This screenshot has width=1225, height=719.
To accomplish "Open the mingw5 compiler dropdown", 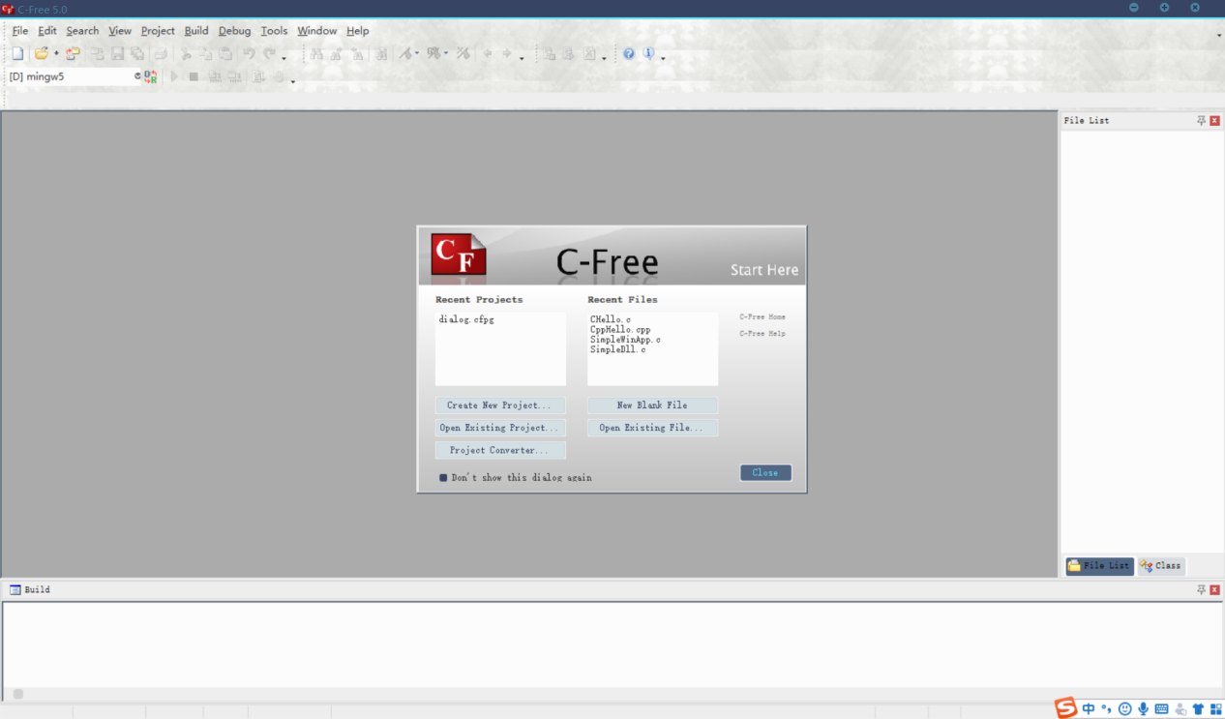I will pyautogui.click(x=137, y=76).
